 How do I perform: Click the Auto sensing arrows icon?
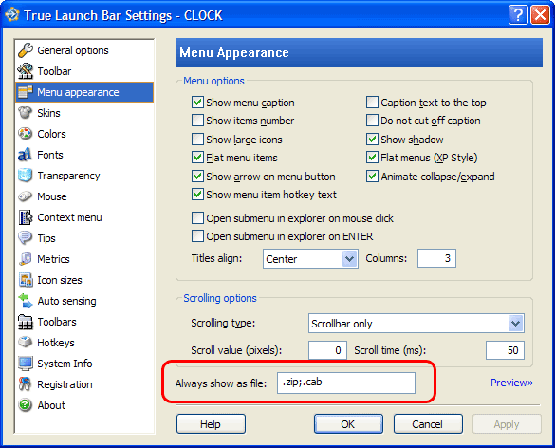[x=25, y=301]
